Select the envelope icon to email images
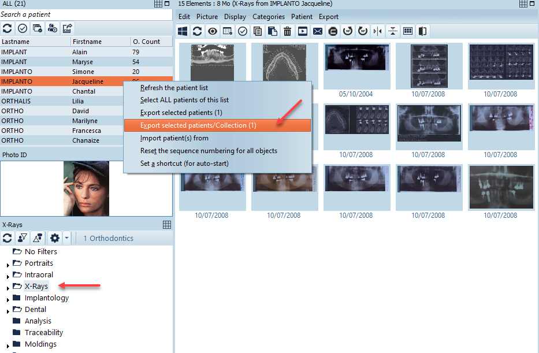539x353 pixels. [x=318, y=31]
